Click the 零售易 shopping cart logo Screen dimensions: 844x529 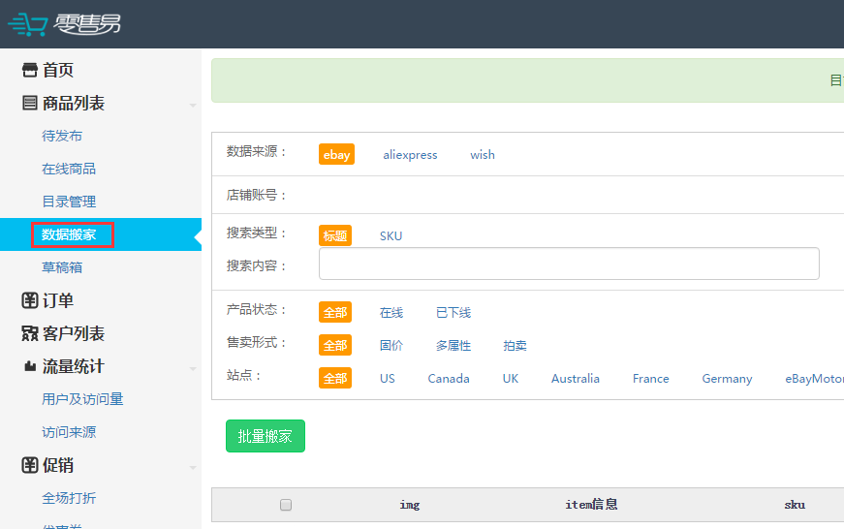64,24
